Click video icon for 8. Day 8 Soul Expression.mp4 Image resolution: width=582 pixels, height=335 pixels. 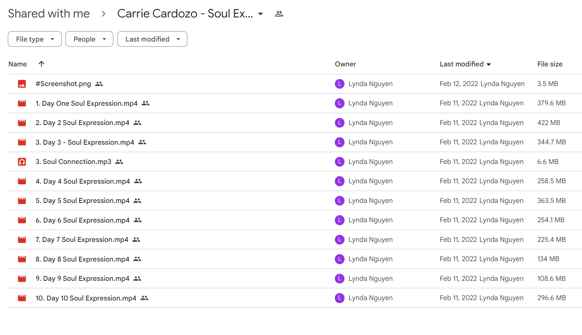pos(22,259)
